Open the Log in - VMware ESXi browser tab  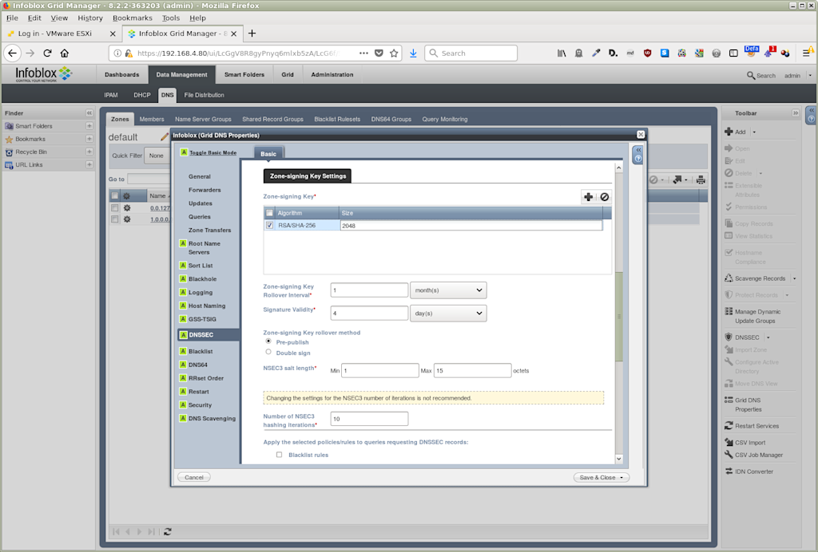coord(55,34)
